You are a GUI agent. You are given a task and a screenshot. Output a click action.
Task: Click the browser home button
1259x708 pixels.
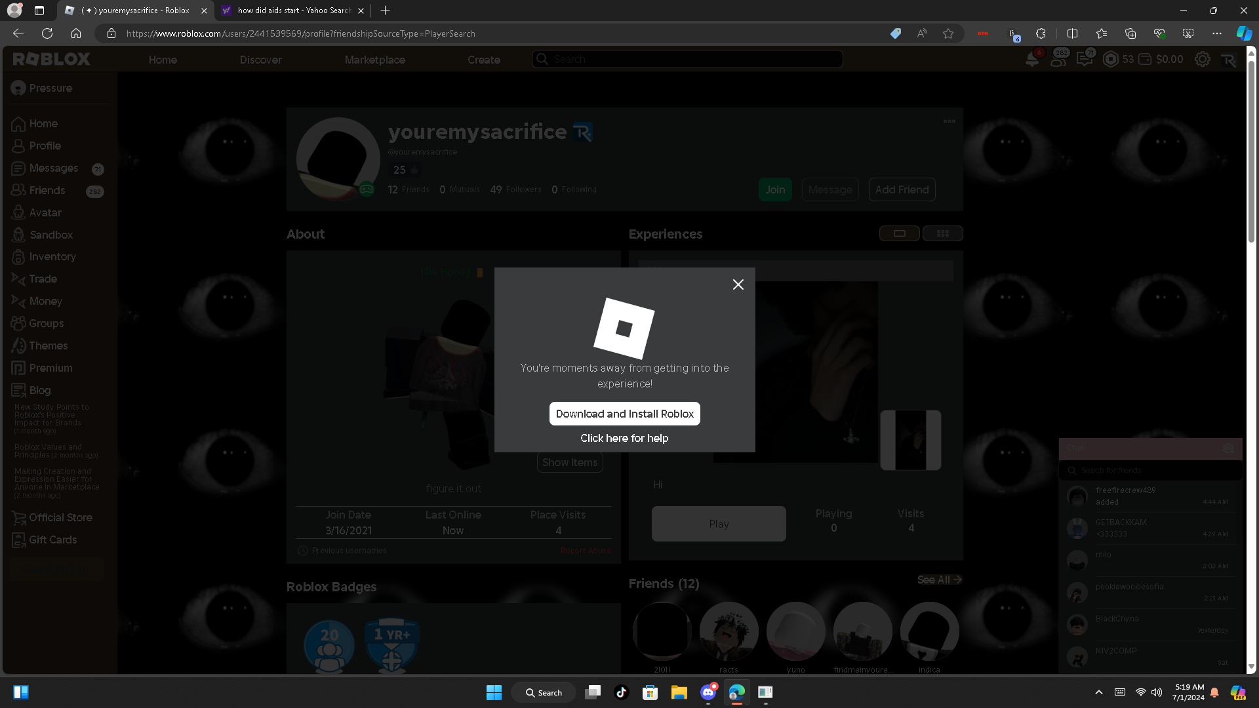click(x=76, y=33)
